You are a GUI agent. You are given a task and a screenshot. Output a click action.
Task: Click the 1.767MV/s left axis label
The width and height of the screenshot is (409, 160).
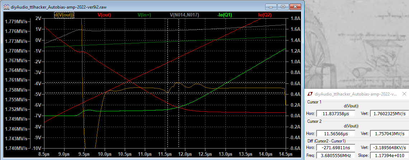click(16, 60)
